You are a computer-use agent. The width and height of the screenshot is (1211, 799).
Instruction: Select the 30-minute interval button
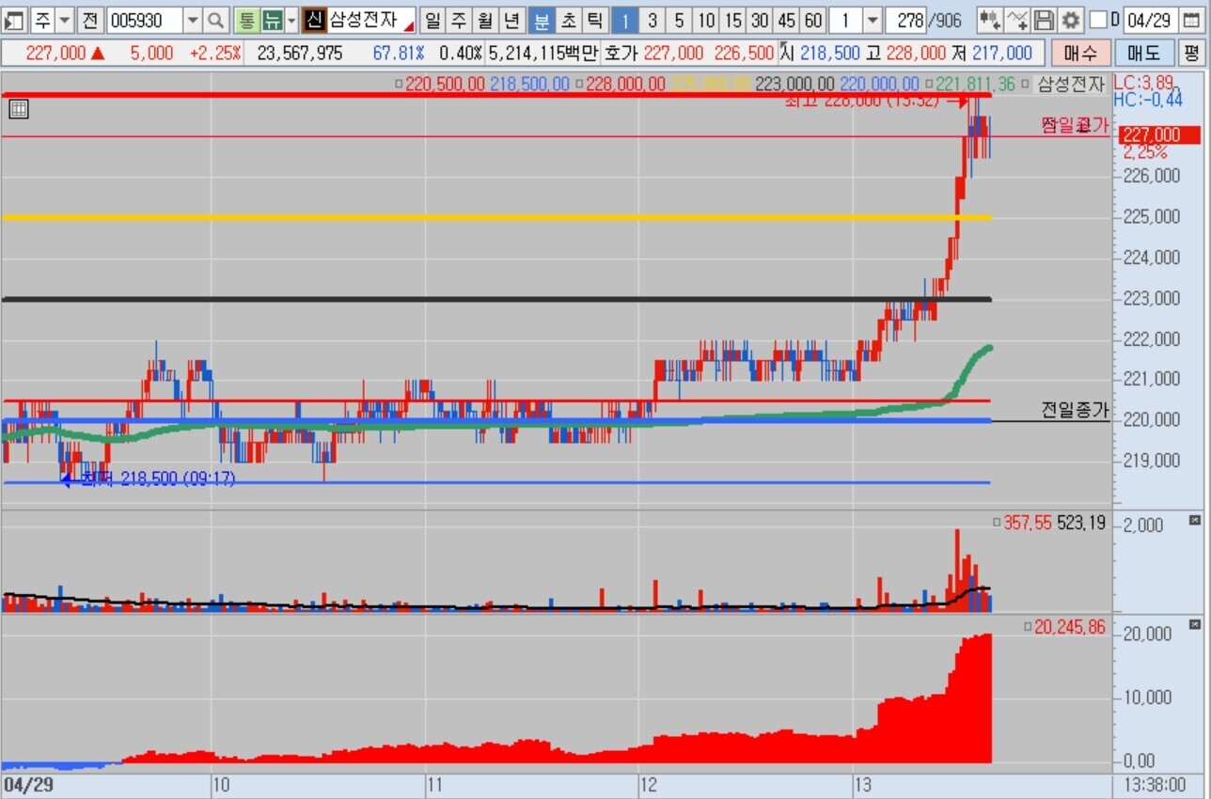point(760,20)
